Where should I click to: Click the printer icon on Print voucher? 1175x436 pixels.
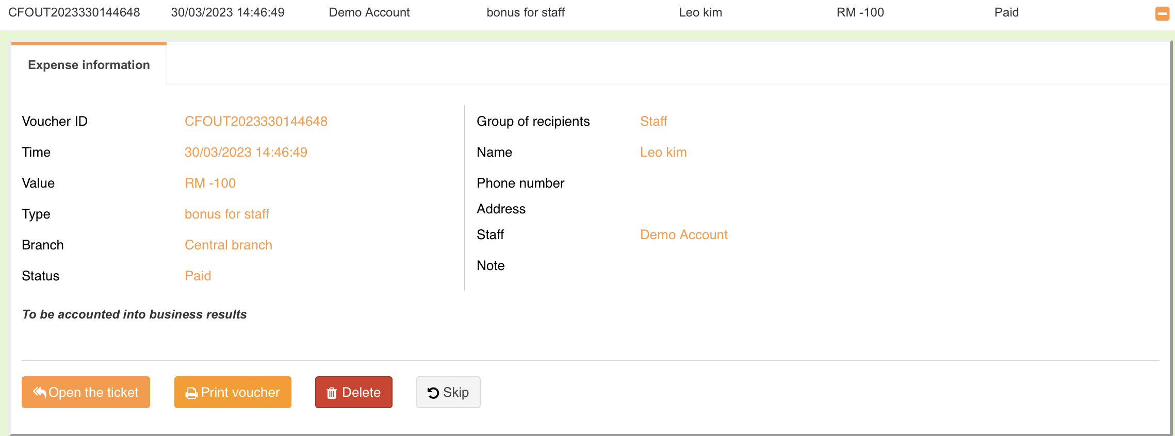click(x=191, y=393)
